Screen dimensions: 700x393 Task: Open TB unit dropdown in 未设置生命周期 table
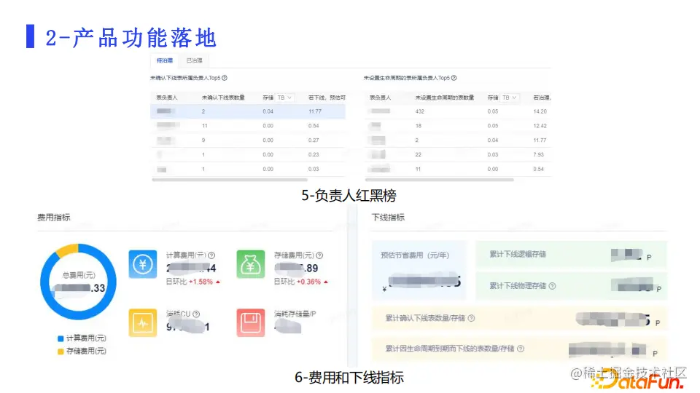(x=510, y=98)
